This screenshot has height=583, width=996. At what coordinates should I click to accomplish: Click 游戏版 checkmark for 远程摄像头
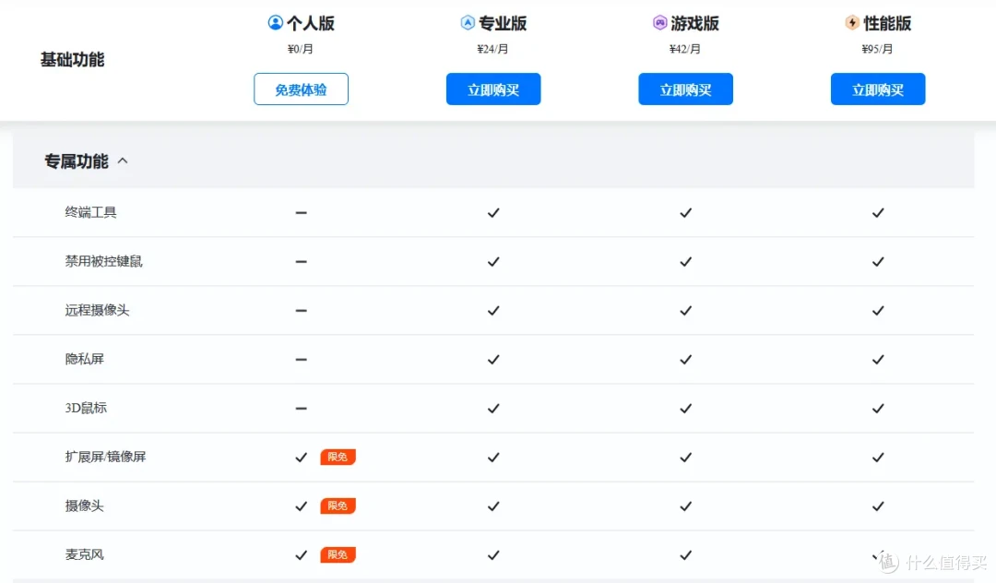pyautogui.click(x=686, y=311)
